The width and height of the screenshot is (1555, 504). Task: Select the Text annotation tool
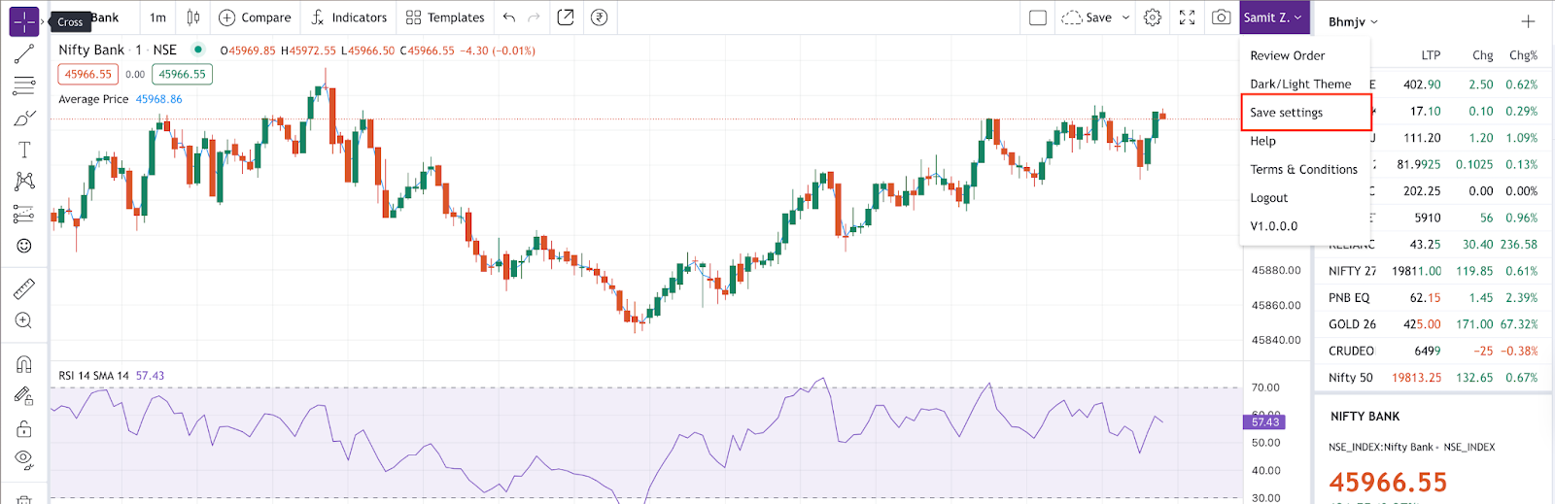pos(24,150)
